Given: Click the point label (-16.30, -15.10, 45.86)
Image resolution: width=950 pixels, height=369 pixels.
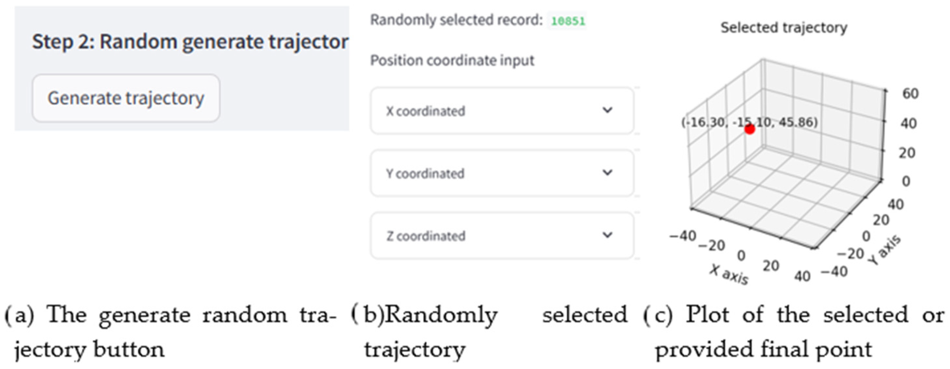Looking at the screenshot, I should click(749, 122).
